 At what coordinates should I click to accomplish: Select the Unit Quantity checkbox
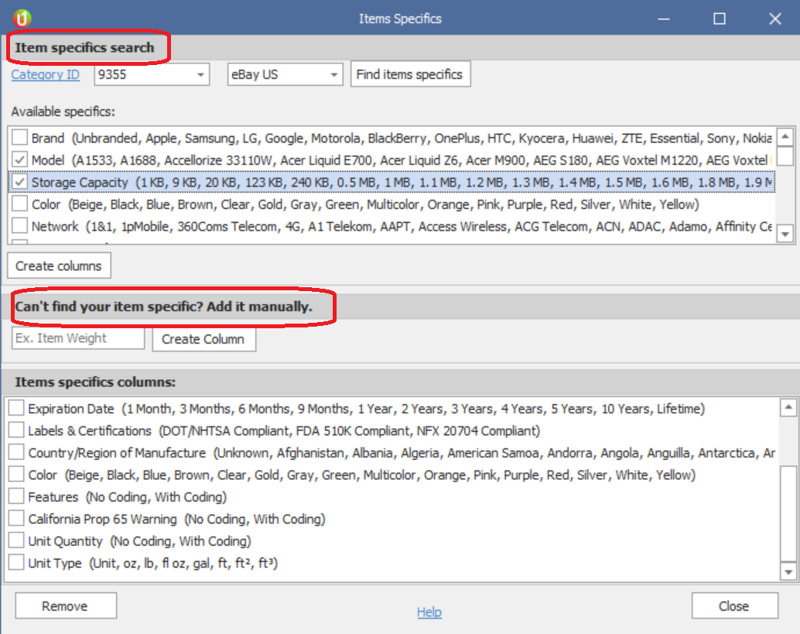click(16, 540)
